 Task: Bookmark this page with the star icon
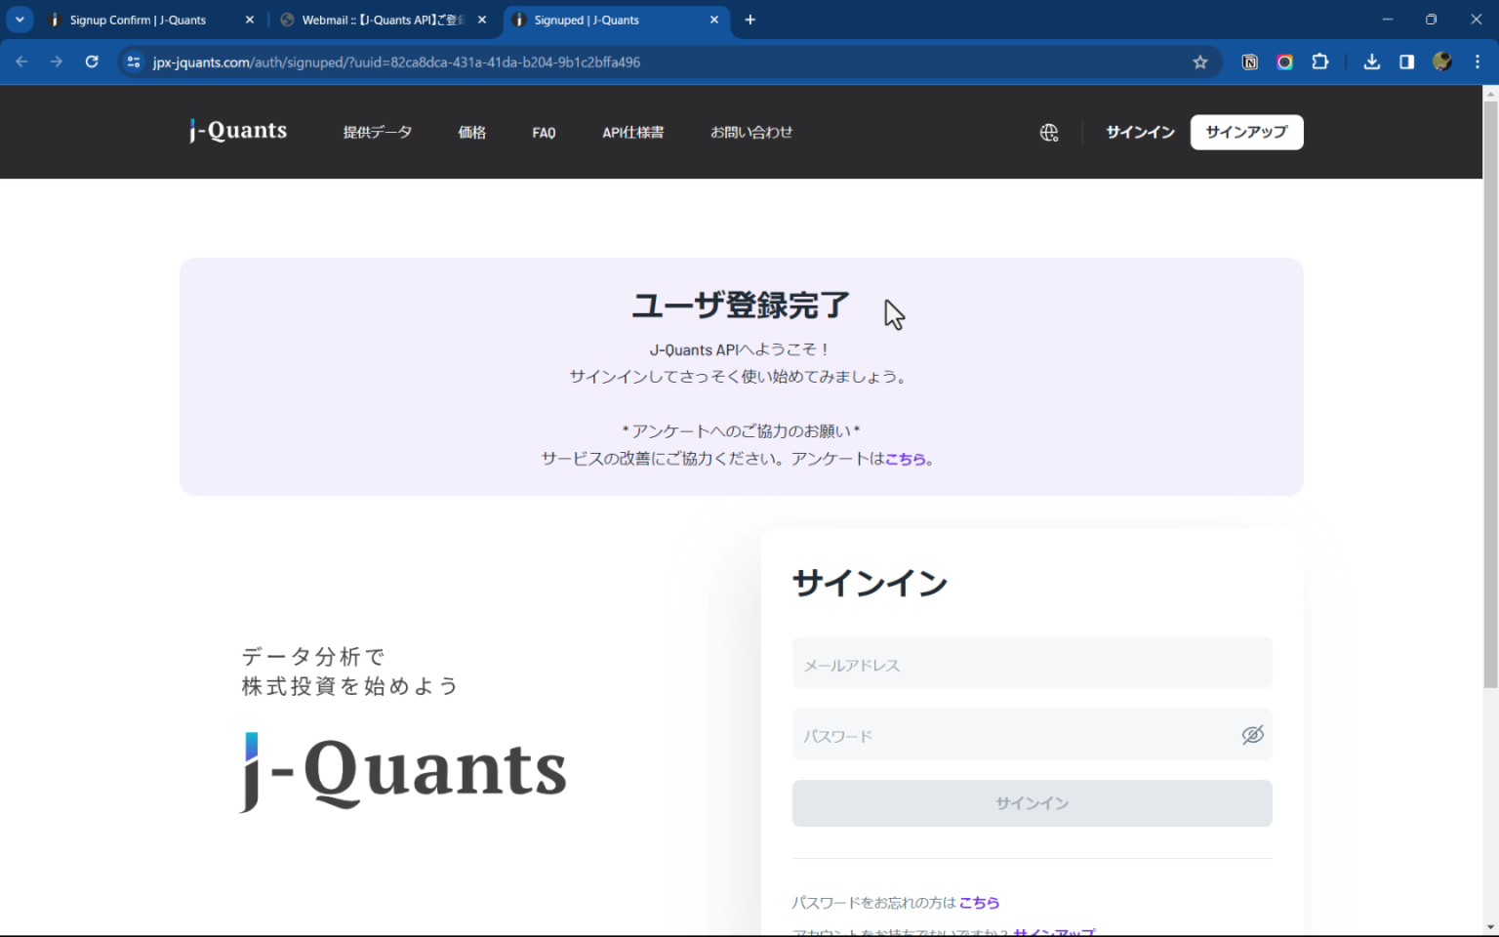click(1199, 61)
